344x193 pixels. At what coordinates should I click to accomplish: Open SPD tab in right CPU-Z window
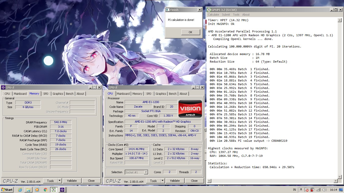pyautogui.click(x=149, y=94)
